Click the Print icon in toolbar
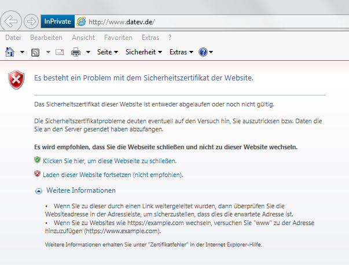 (76, 52)
